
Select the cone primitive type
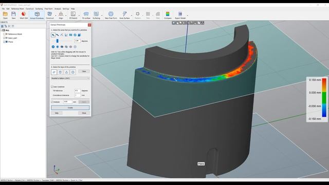(66, 72)
